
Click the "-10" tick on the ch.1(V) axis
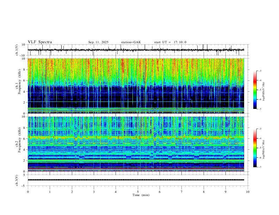(x=23, y=56)
